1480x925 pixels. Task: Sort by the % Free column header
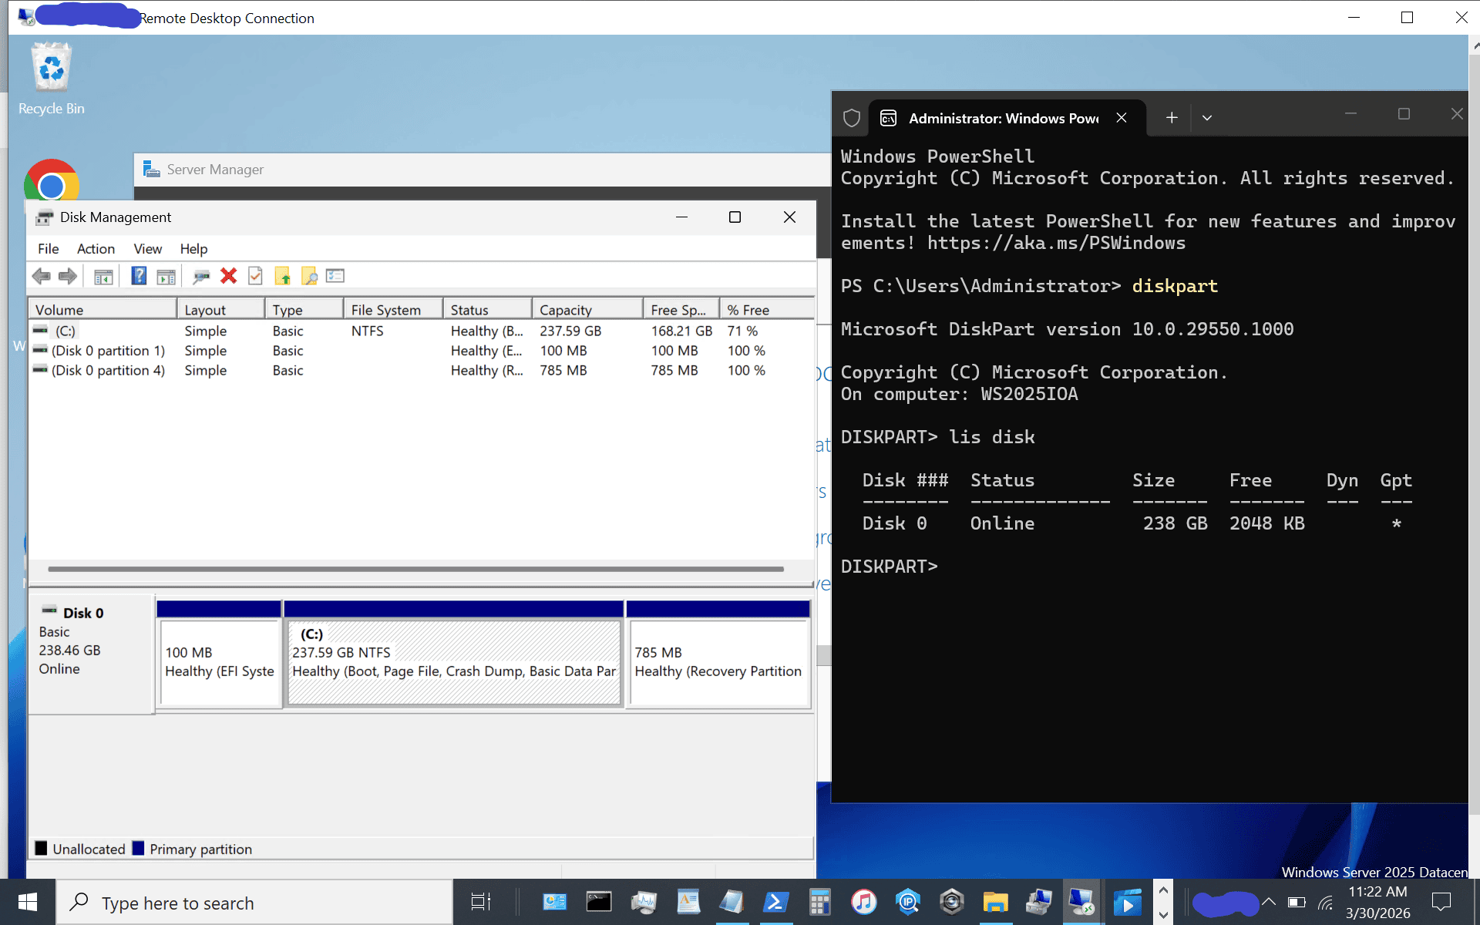[x=766, y=309]
